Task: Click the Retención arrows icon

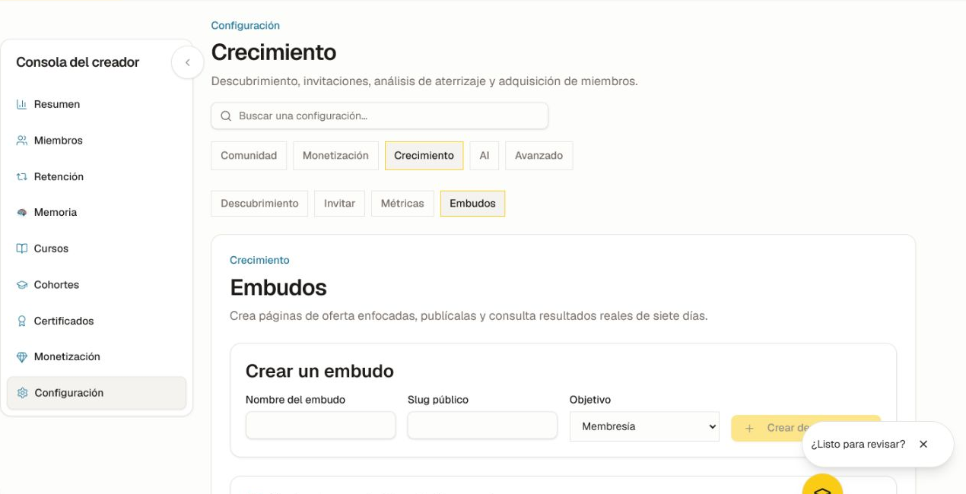Action: 22,176
